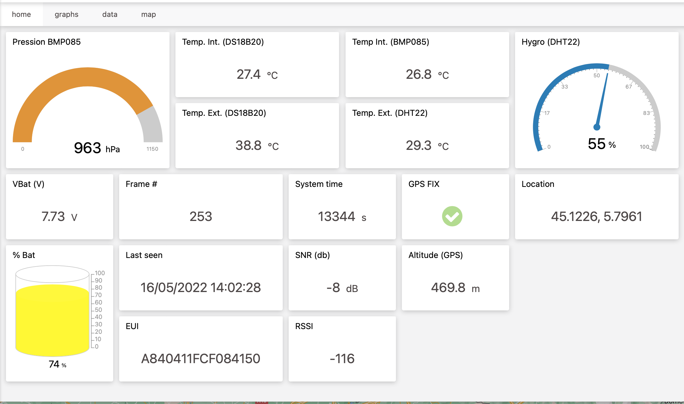
Task: Select the 29.3 °C temperature reading
Action: click(427, 145)
